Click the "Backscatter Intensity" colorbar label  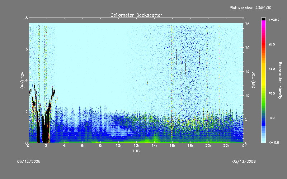pyautogui.click(x=280, y=81)
